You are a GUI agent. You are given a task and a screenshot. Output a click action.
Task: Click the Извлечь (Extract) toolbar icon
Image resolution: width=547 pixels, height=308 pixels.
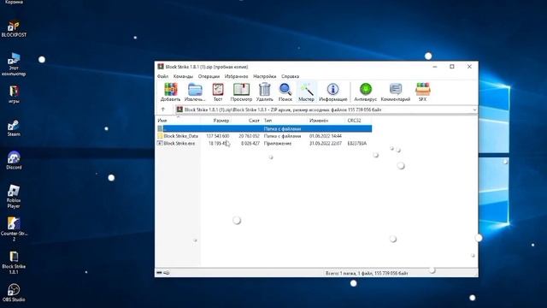pyautogui.click(x=195, y=92)
